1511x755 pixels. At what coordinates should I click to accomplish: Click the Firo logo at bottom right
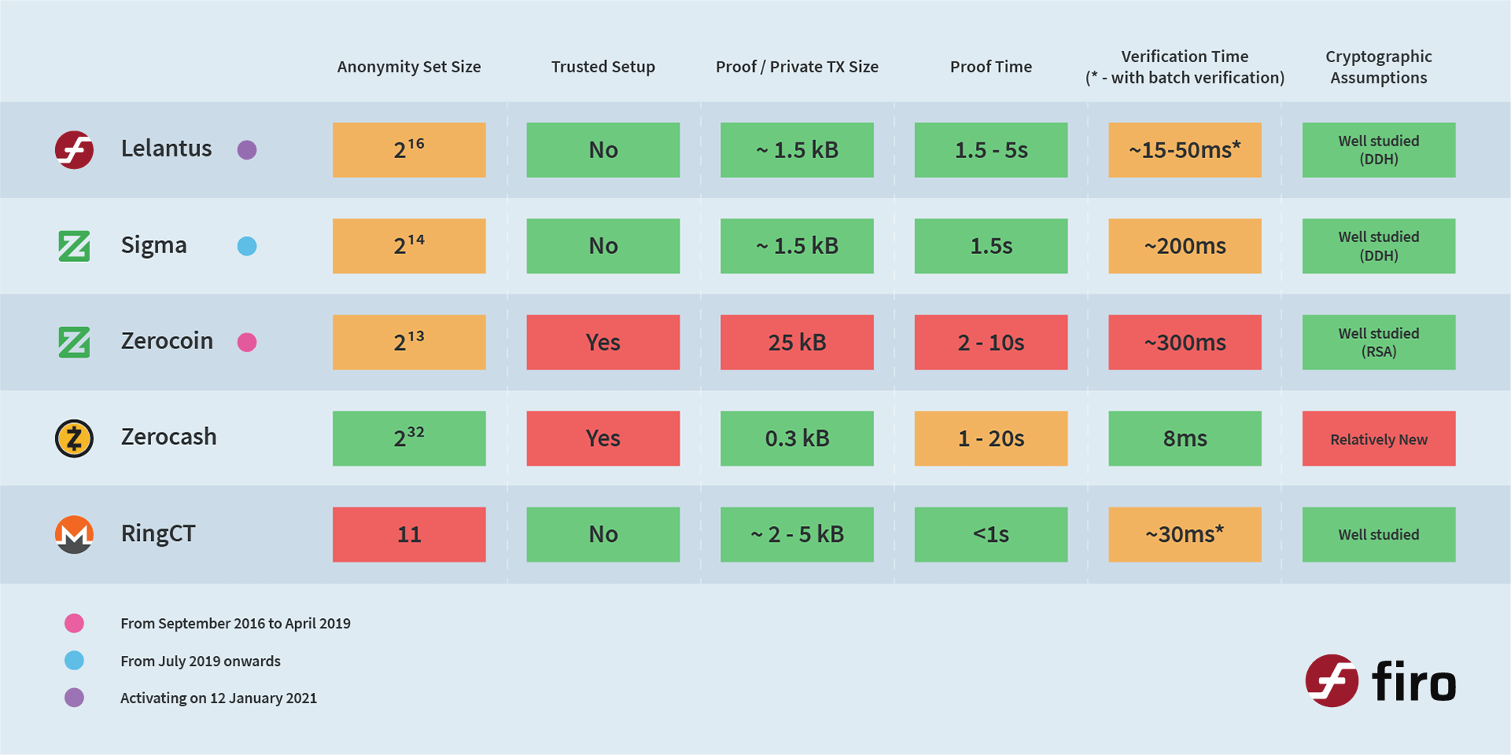(1380, 681)
